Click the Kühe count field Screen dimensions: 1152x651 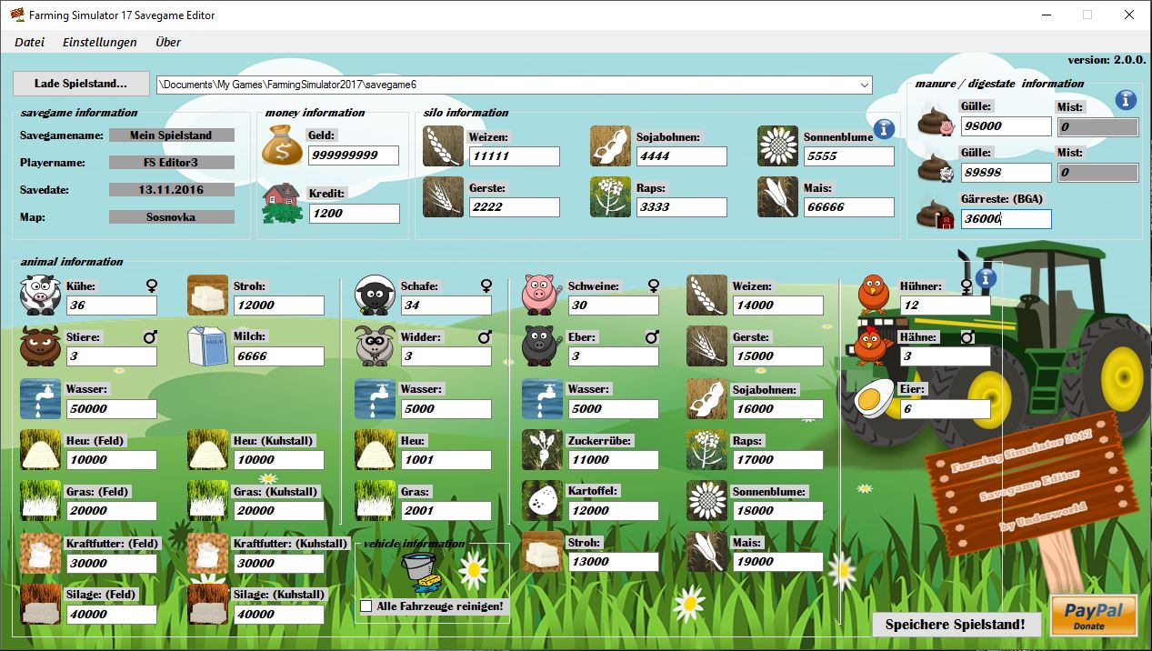point(111,305)
